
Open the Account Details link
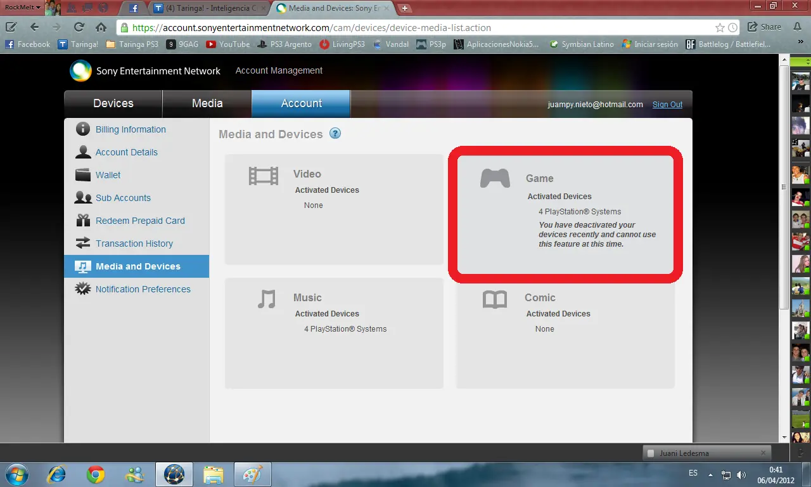[x=127, y=152]
